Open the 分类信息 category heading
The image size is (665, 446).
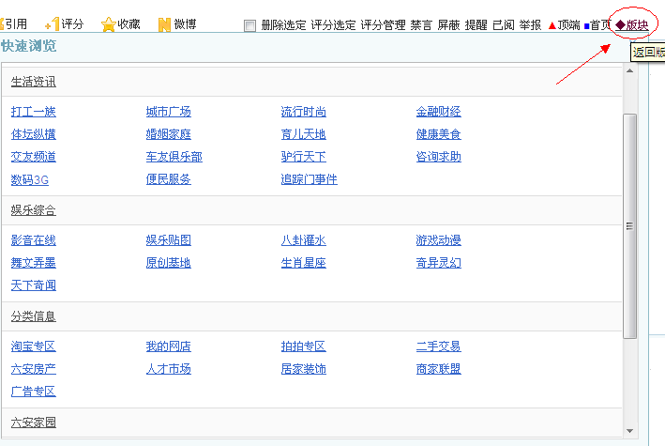(34, 316)
